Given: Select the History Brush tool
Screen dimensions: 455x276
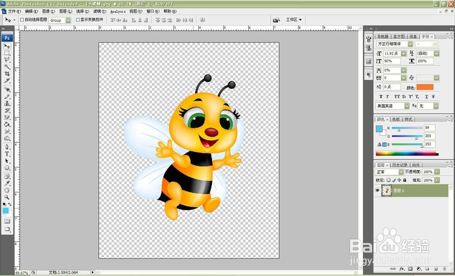Looking at the screenshot, I should (7, 110).
